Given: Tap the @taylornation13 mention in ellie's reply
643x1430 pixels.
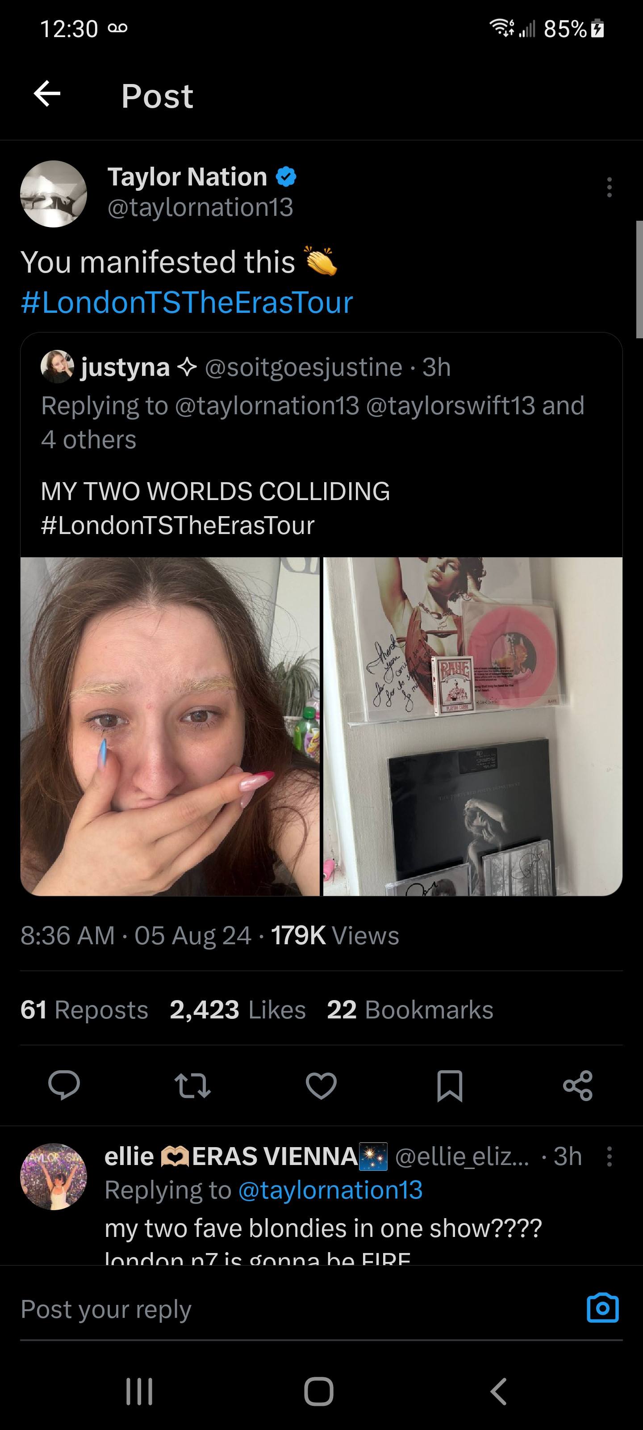Looking at the screenshot, I should pyautogui.click(x=330, y=1190).
